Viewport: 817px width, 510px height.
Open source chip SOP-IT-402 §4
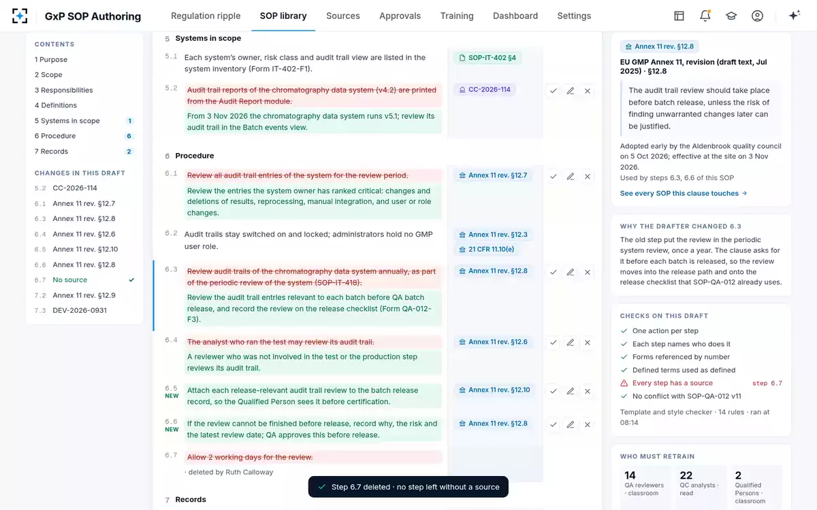coord(487,58)
